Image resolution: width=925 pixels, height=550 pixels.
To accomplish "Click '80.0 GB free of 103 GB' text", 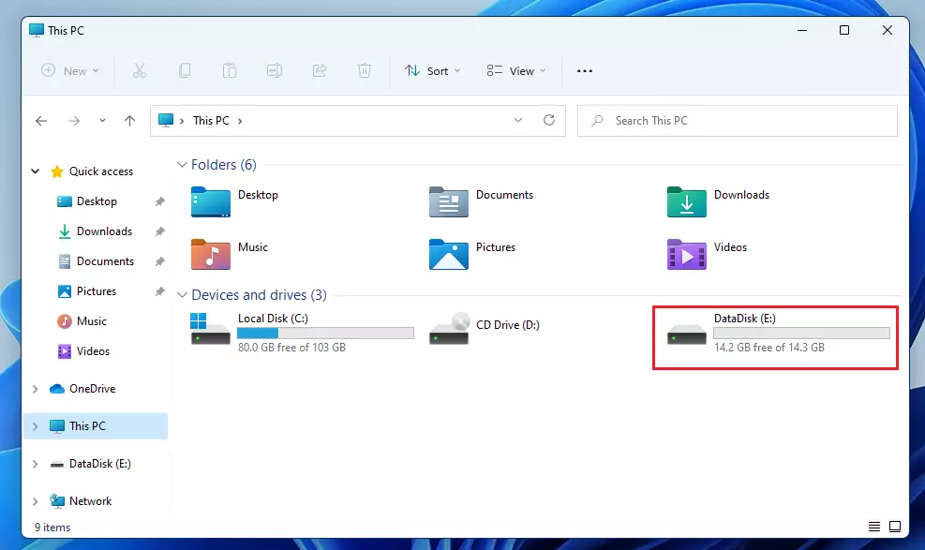I will pos(291,348).
